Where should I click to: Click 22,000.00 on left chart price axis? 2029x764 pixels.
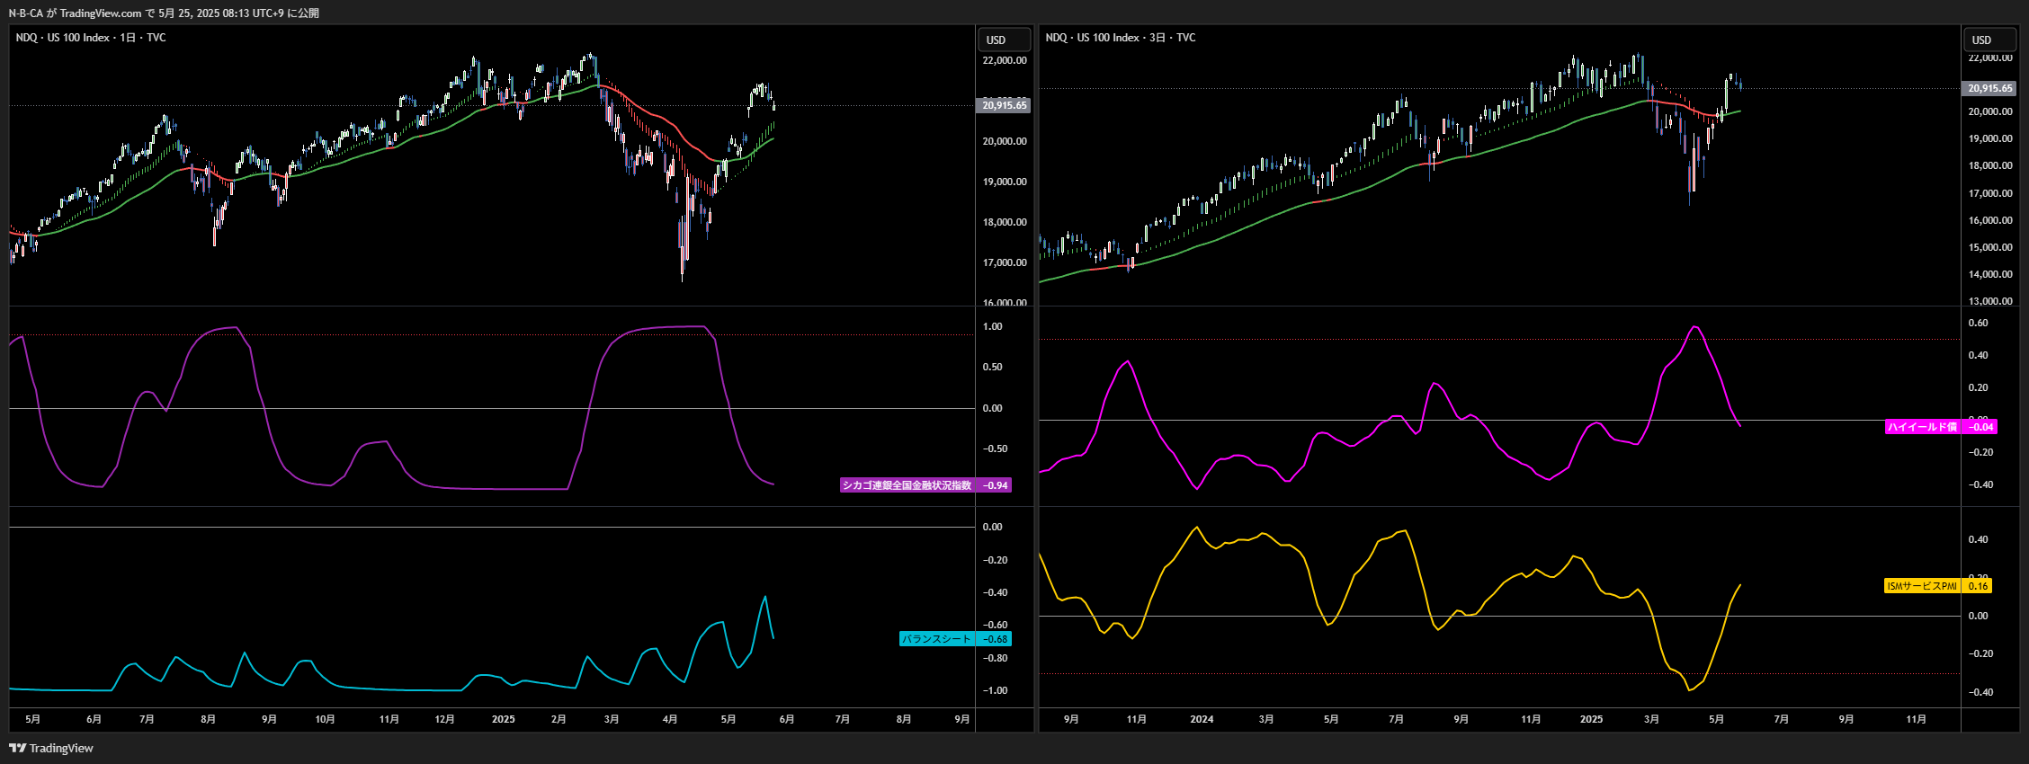click(x=1005, y=60)
